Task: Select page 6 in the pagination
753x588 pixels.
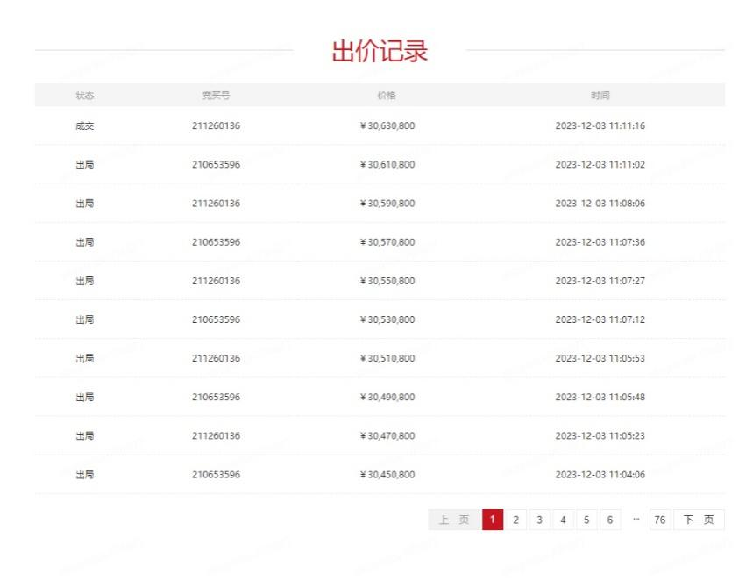Action: 609,520
